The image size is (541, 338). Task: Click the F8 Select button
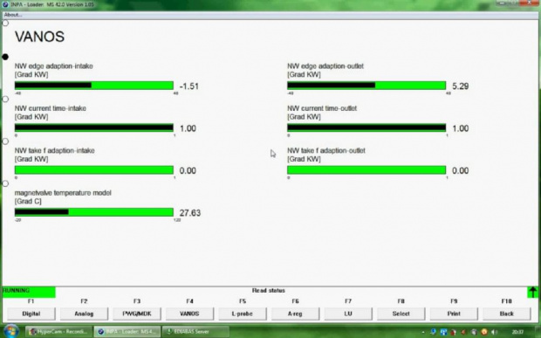click(401, 314)
